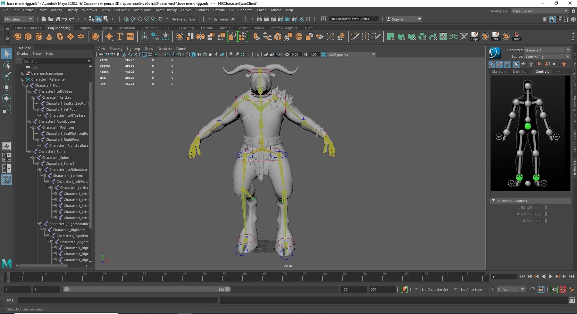Open the Type tool from the shelf

[x=119, y=36]
